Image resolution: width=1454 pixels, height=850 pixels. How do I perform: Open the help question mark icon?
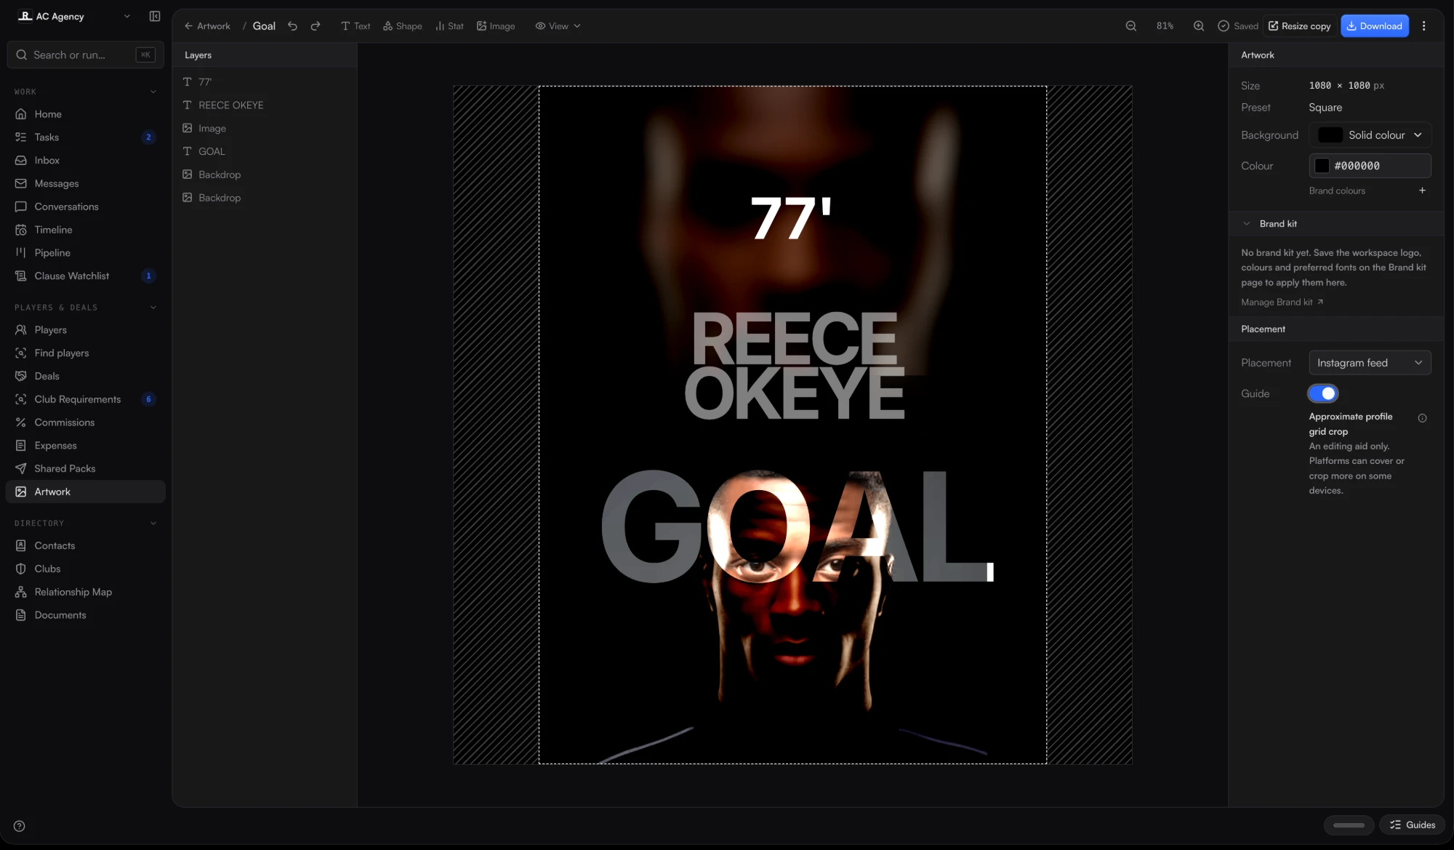click(x=20, y=826)
